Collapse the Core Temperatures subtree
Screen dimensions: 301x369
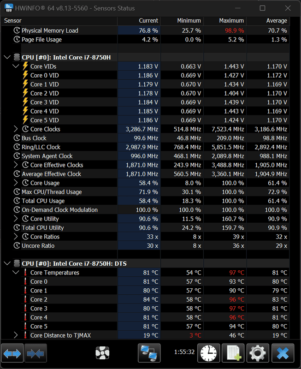coord(16,272)
